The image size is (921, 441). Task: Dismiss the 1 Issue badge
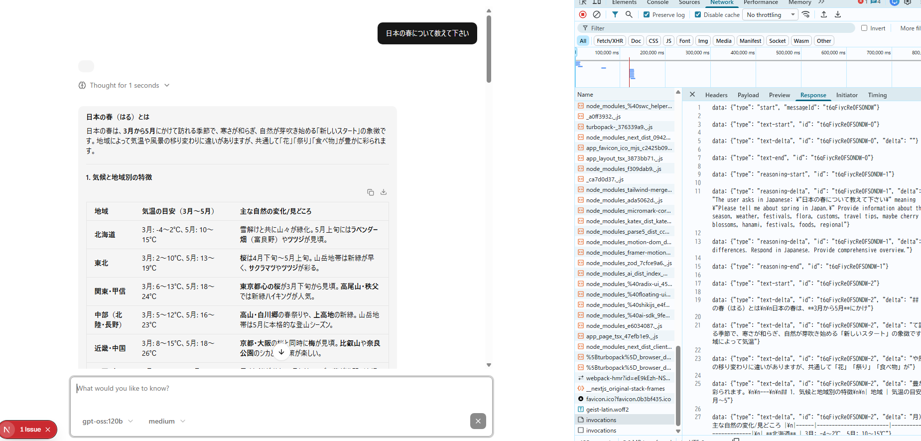[48, 430]
